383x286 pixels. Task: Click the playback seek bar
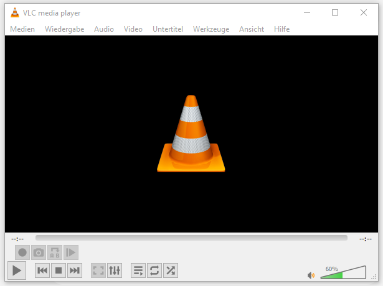[x=191, y=238]
